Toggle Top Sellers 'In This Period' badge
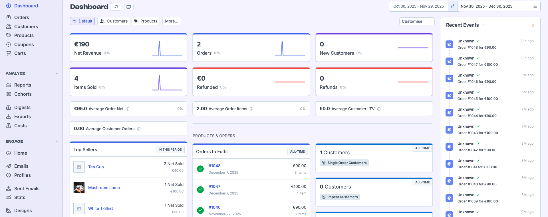The height and width of the screenshot is (217, 548). click(x=170, y=150)
